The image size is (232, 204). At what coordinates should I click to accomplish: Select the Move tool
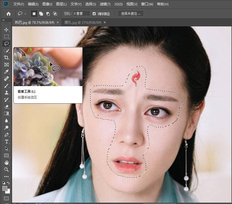(x=6, y=30)
